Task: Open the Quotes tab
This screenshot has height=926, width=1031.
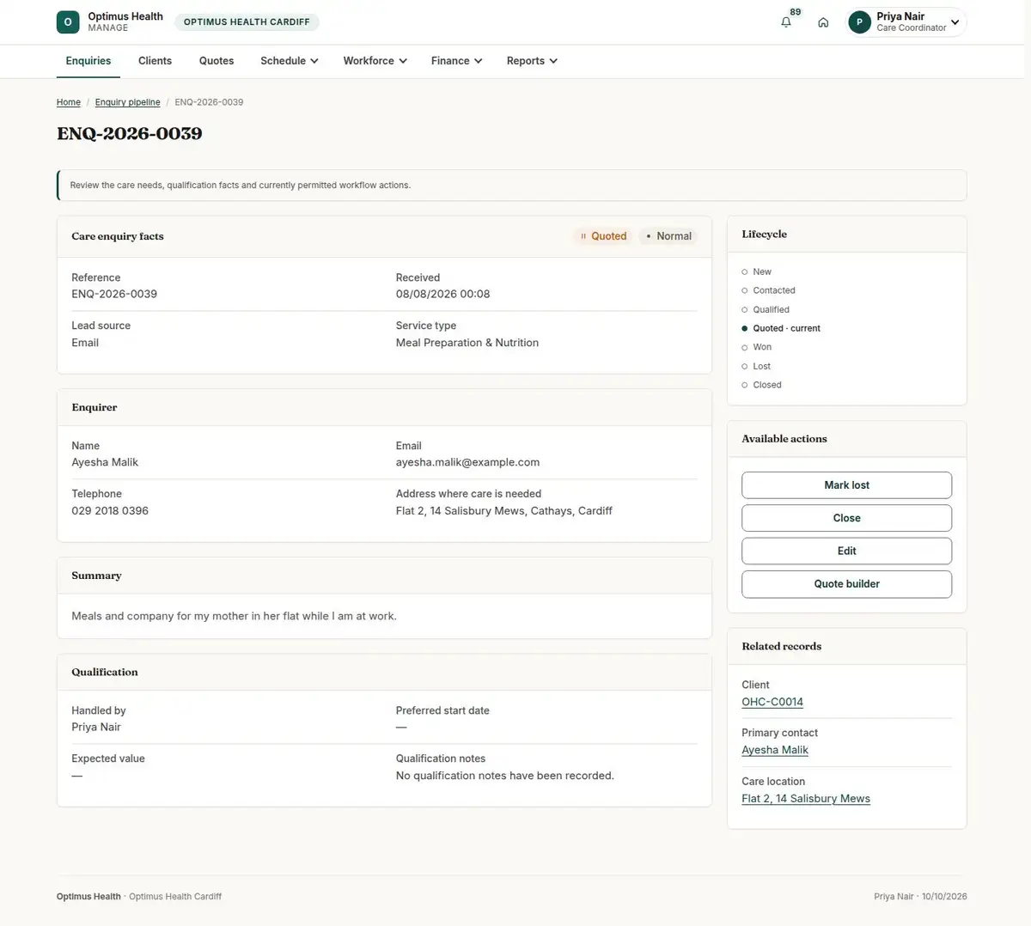Action: click(217, 61)
